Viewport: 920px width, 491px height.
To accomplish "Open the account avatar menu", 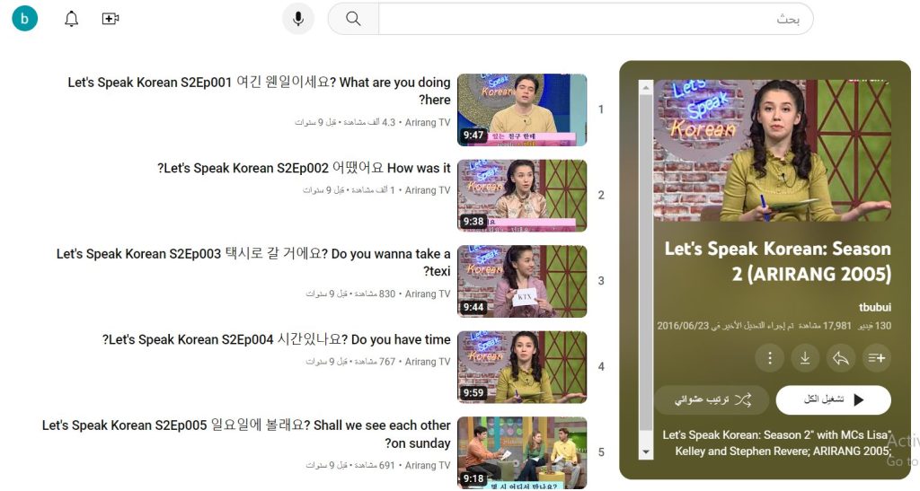I will tap(25, 18).
